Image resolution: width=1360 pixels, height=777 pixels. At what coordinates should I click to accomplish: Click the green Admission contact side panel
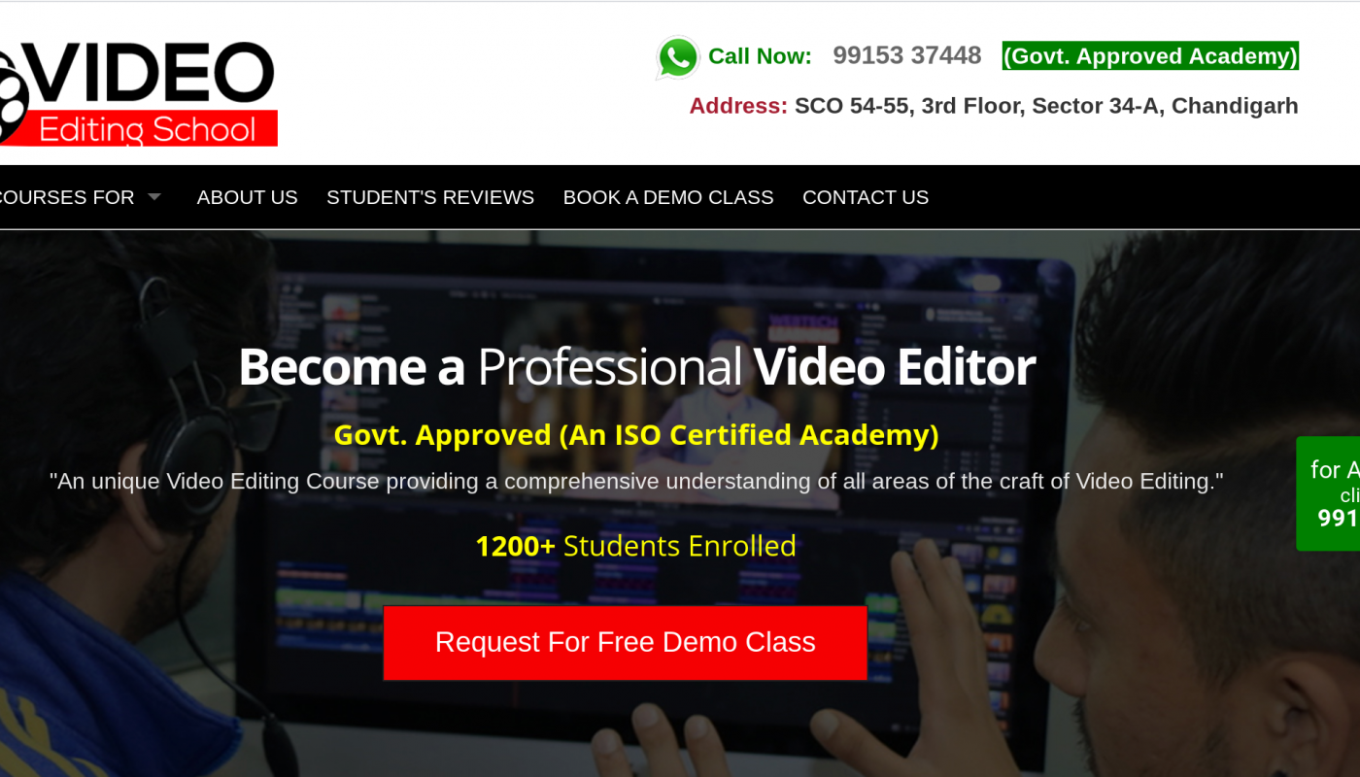1331,493
